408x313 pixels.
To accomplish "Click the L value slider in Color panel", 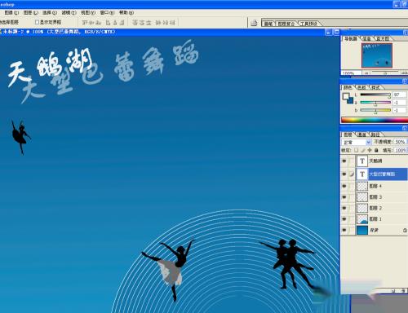I will tap(375, 95).
